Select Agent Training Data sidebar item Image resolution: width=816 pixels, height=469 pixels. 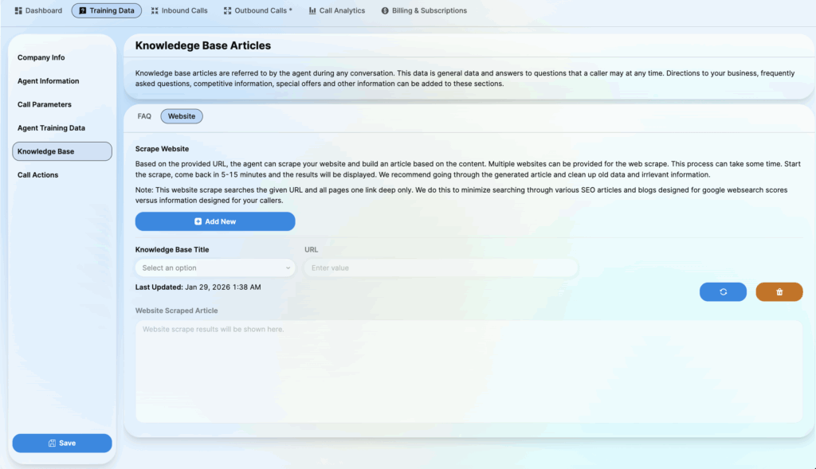tap(51, 128)
